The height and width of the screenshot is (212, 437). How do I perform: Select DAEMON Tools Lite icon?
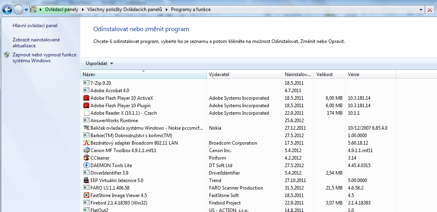[x=87, y=165]
